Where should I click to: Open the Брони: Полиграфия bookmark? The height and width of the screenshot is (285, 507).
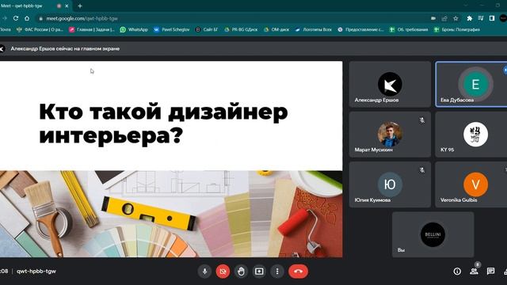[456, 29]
